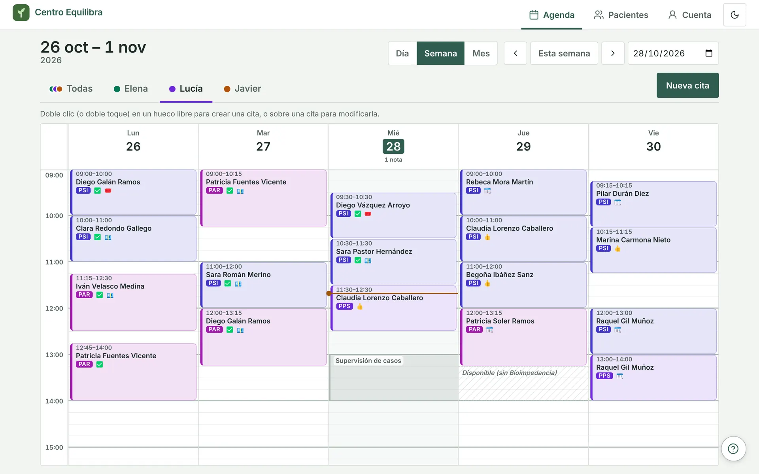This screenshot has width=759, height=474.
Task: Click calendar icon on Pilar Durán Diez
Action: (x=617, y=202)
